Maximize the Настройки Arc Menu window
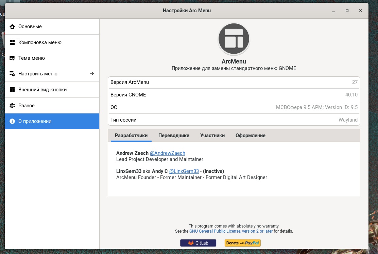378x254 pixels. 347,11
